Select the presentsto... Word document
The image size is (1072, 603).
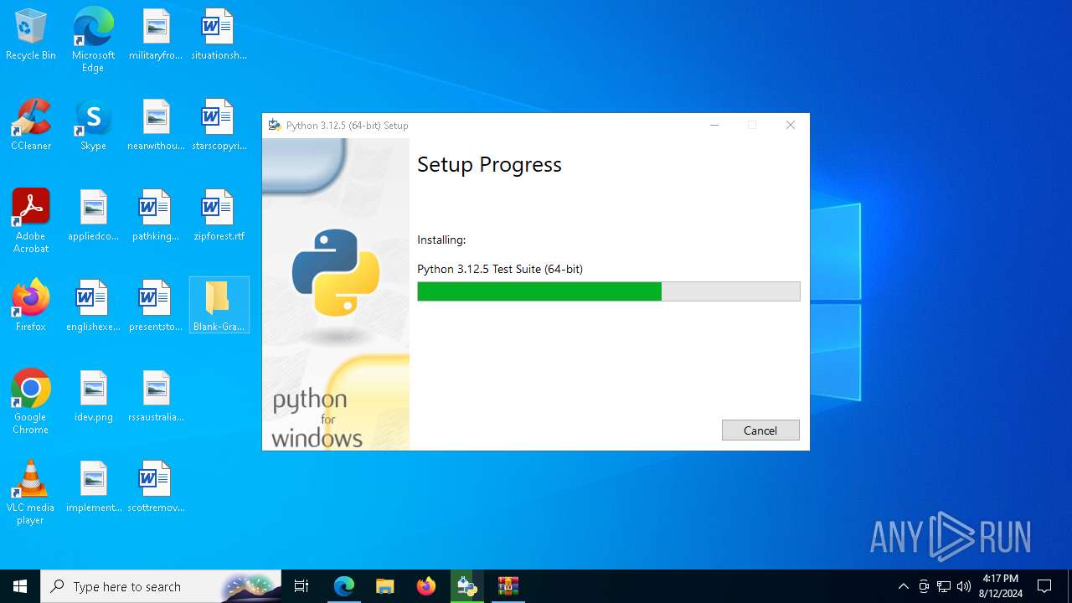click(156, 307)
